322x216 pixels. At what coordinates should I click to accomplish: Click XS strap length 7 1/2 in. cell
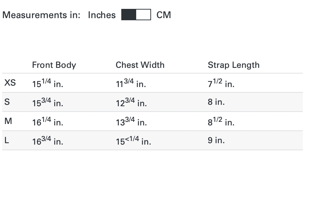[x=221, y=84]
